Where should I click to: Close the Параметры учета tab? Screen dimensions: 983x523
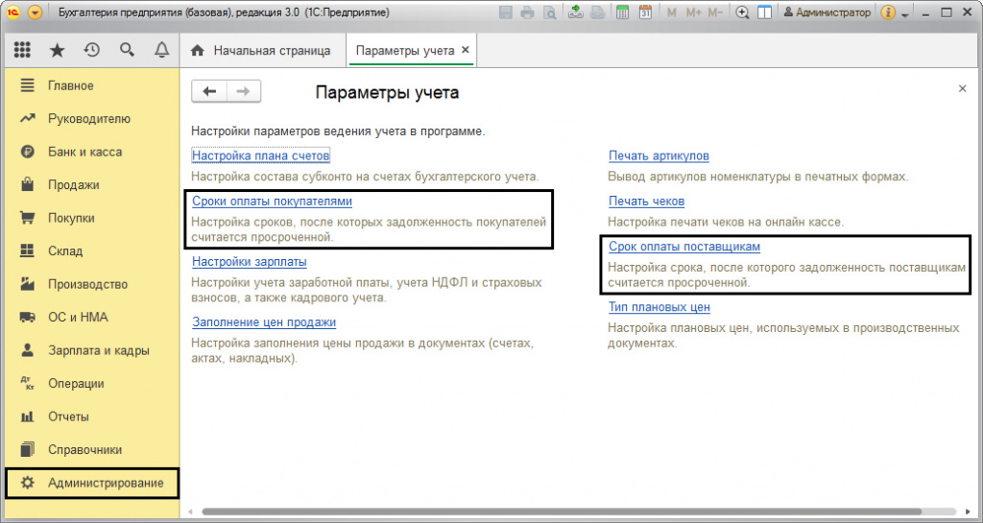point(466,50)
